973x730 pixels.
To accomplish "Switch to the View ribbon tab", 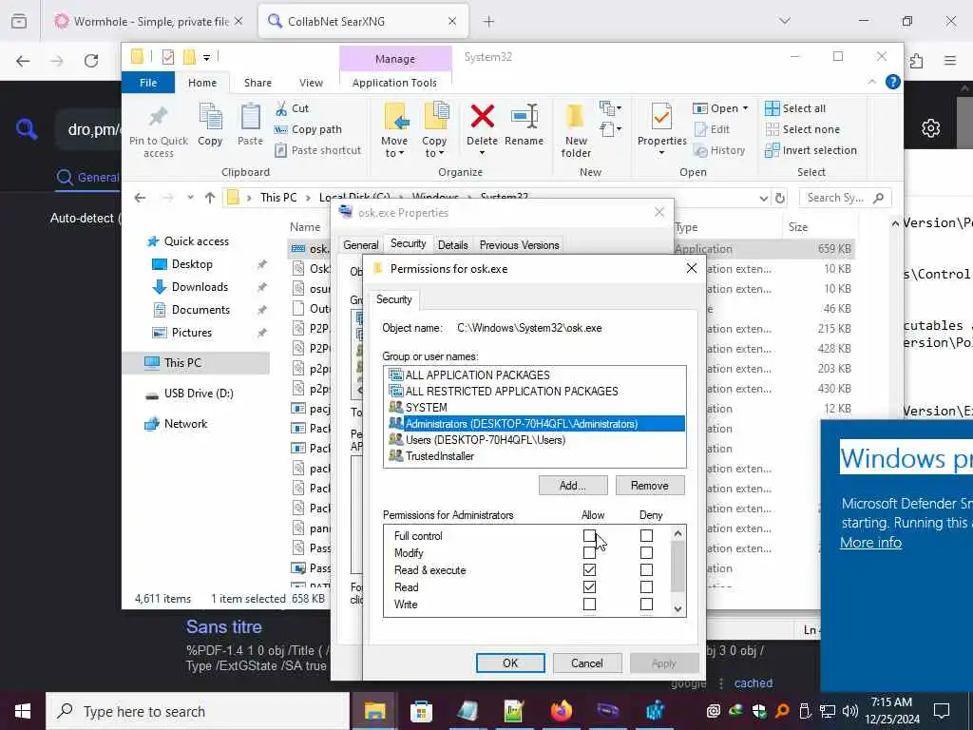I will tap(311, 83).
